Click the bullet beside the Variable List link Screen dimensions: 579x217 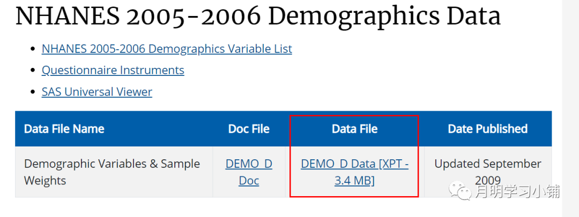tap(32, 49)
